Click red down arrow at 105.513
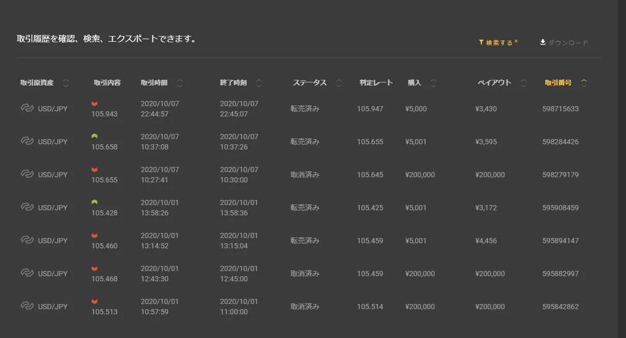This screenshot has width=626, height=338. pos(95,301)
